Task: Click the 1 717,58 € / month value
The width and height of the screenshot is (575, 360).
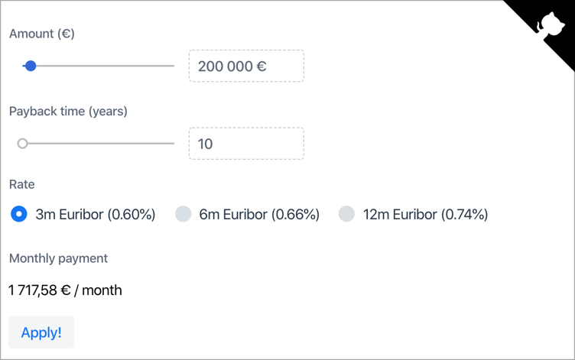Action: point(65,290)
